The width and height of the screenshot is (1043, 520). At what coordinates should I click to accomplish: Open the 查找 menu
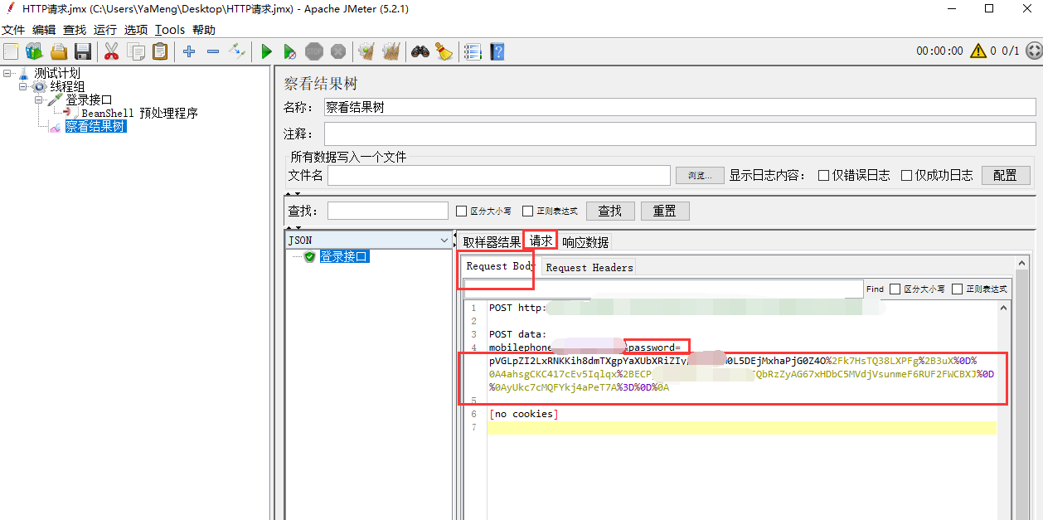(x=75, y=30)
